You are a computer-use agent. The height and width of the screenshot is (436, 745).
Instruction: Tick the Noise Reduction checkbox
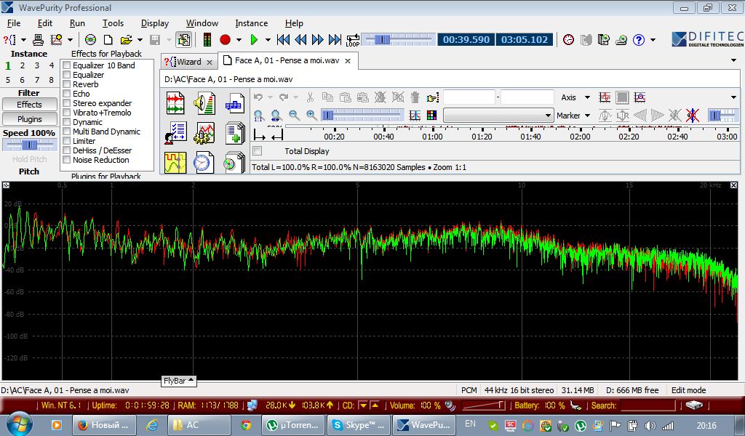tap(67, 160)
